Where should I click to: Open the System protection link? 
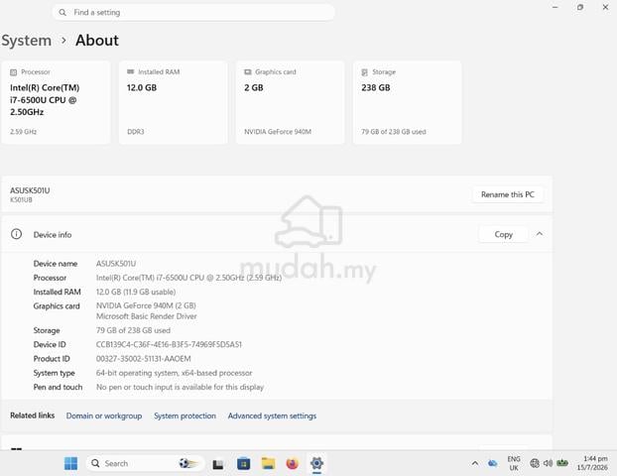(185, 416)
